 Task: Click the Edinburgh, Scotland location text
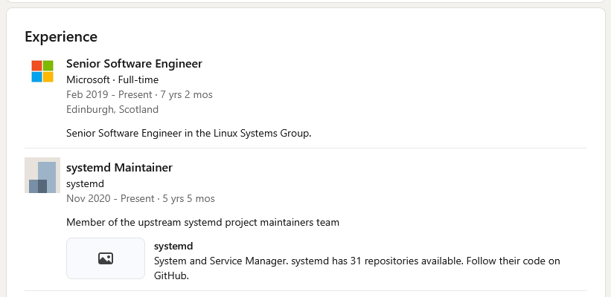pos(112,109)
